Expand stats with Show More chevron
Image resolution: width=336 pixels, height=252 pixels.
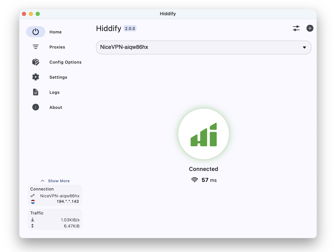[43, 181]
